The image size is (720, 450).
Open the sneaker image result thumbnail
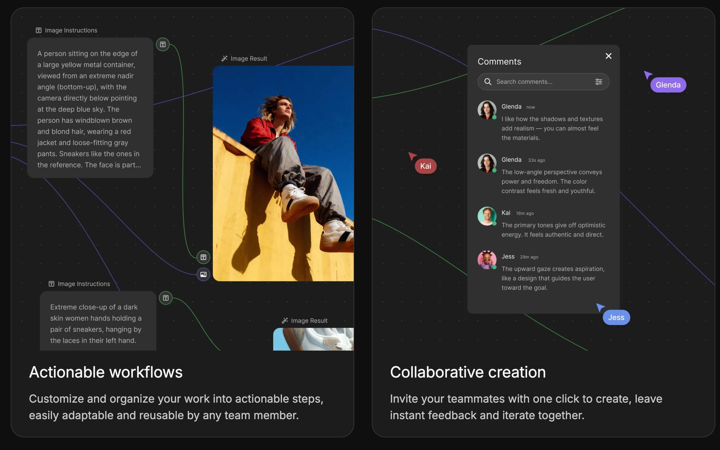pyautogui.click(x=313, y=339)
